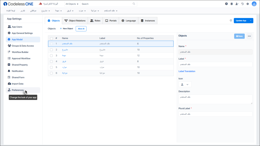
Task: Open the مشروع object name link in row 2
Action: (x=65, y=50)
